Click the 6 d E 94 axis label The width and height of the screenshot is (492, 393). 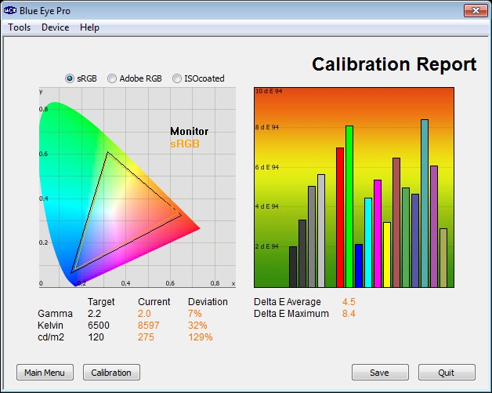266,167
